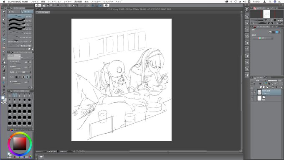The image size is (284, 160).
Task: Open the ファイル menu
Action: (x=35, y=2)
